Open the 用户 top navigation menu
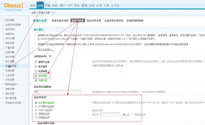 click(62, 5)
